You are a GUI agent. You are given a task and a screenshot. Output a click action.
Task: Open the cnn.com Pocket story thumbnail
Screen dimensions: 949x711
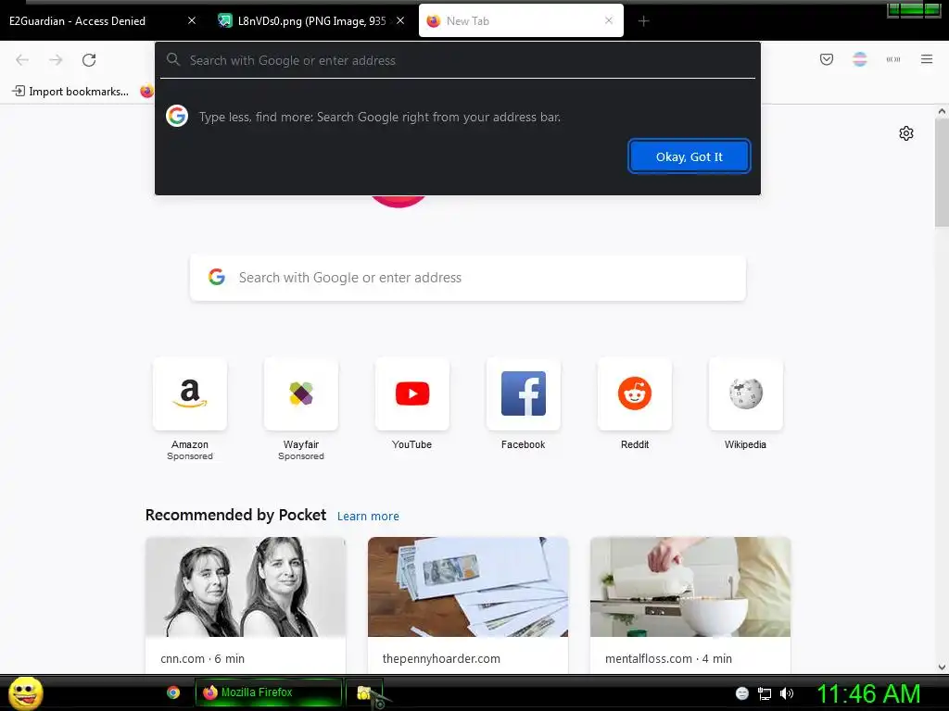click(245, 586)
